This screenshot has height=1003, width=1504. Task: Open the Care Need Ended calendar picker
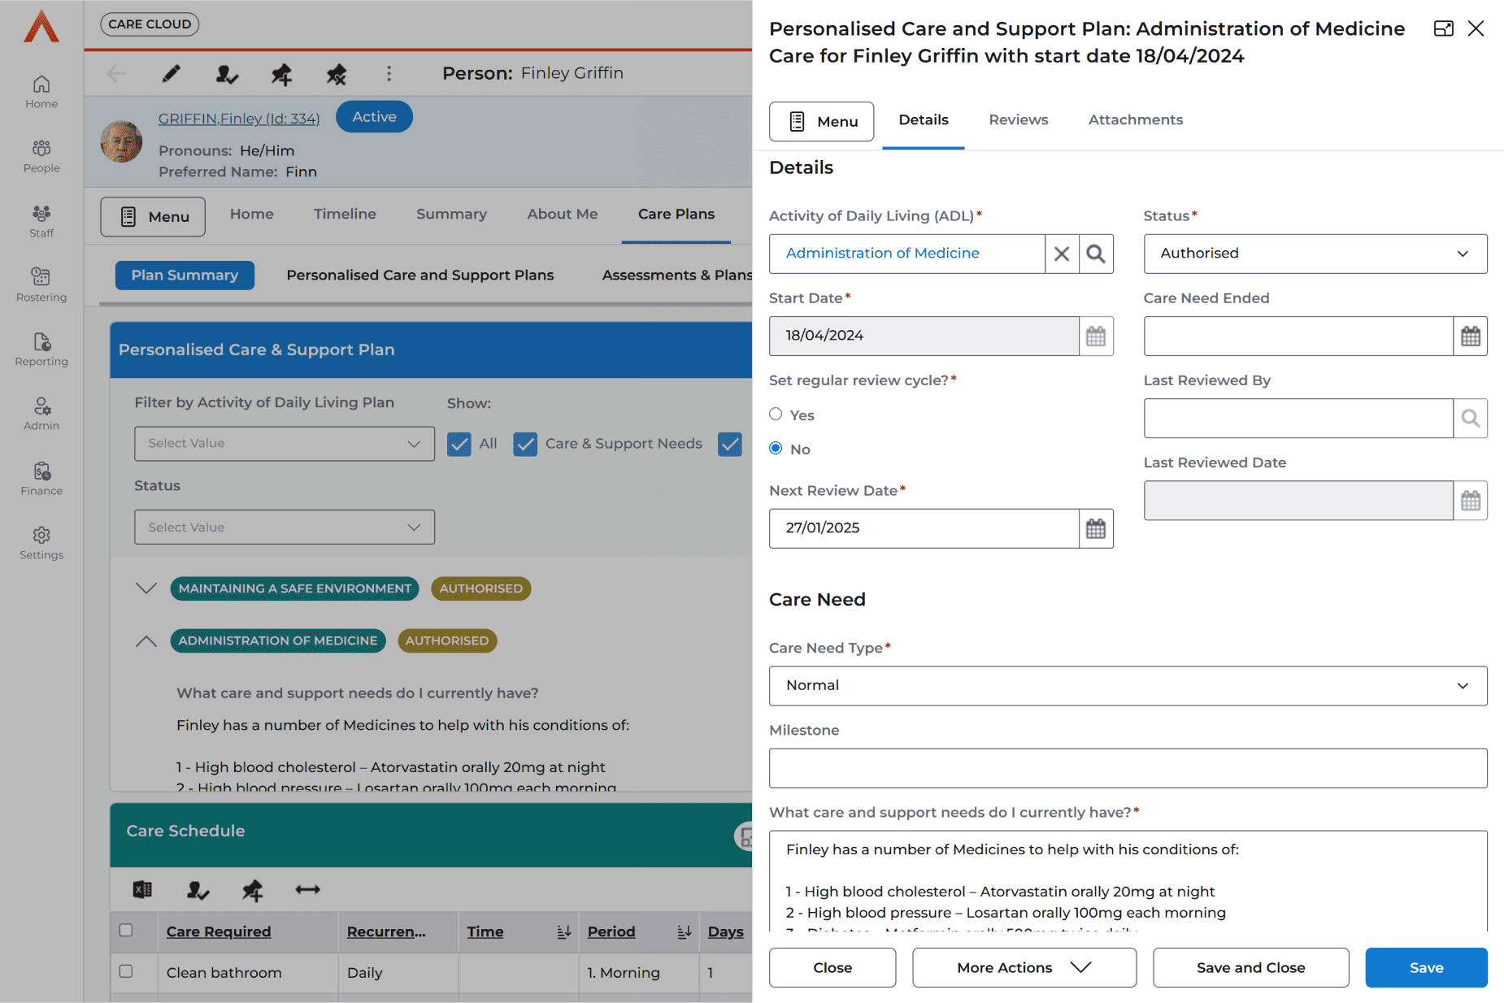pos(1470,337)
